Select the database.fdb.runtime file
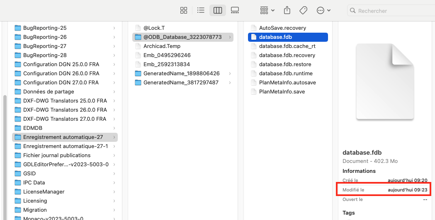The image size is (435, 220). coord(288,74)
